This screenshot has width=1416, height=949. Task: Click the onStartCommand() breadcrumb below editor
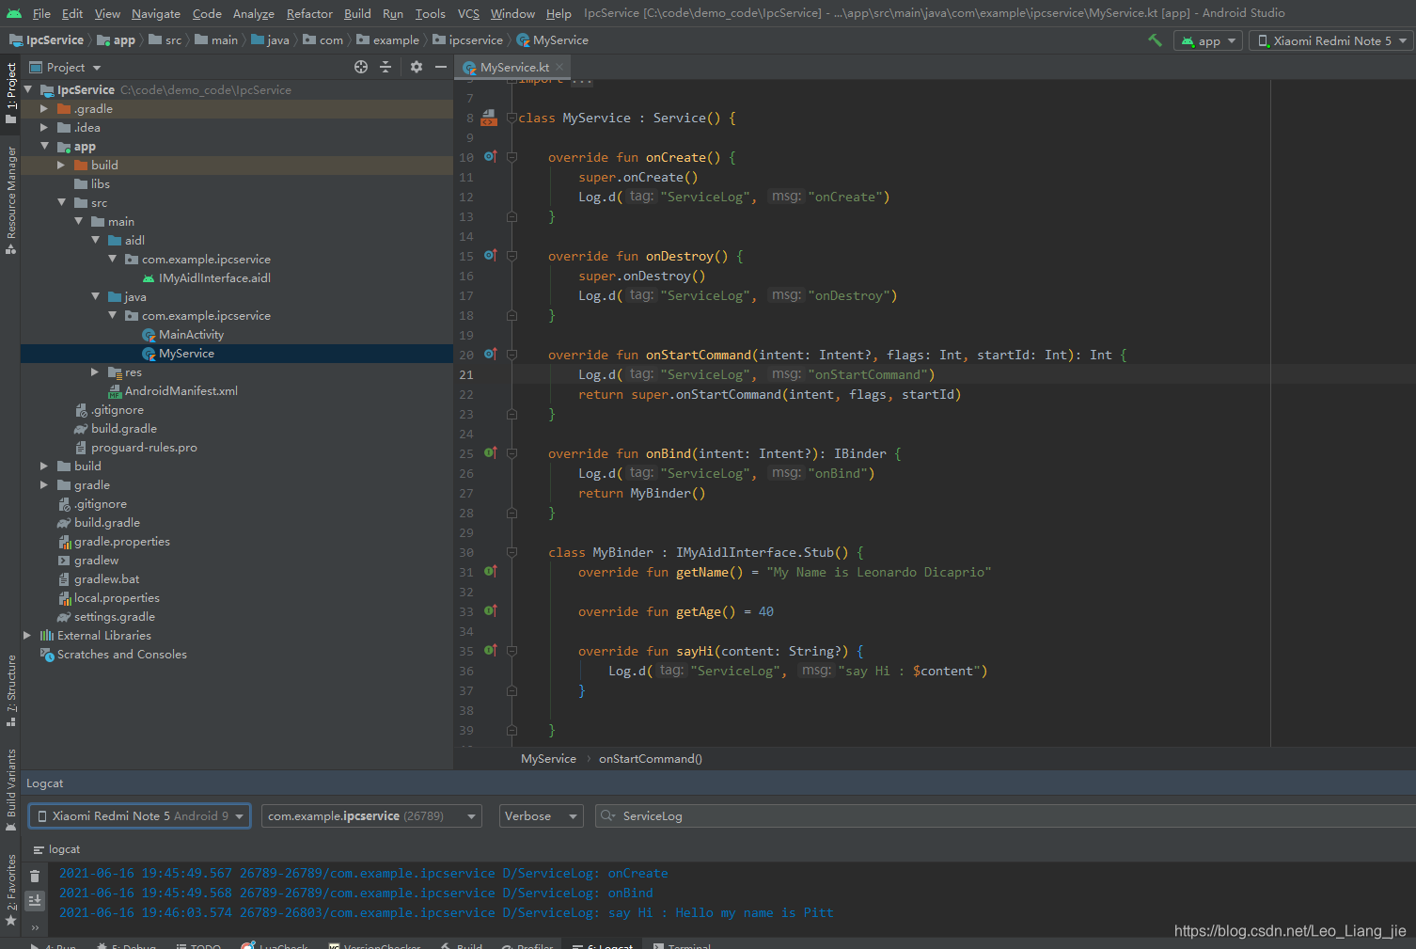pyautogui.click(x=650, y=759)
